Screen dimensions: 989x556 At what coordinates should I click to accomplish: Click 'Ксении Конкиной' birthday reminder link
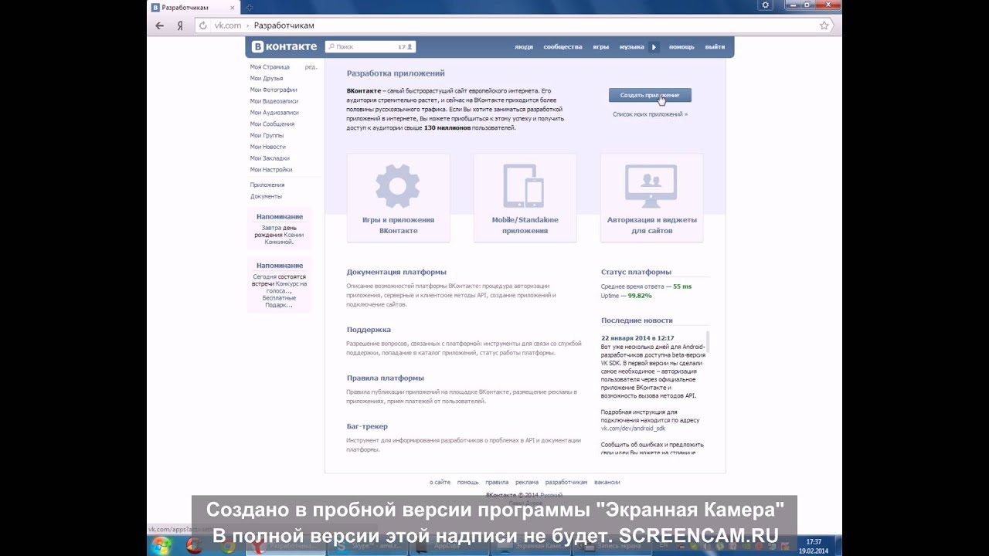pyautogui.click(x=284, y=239)
